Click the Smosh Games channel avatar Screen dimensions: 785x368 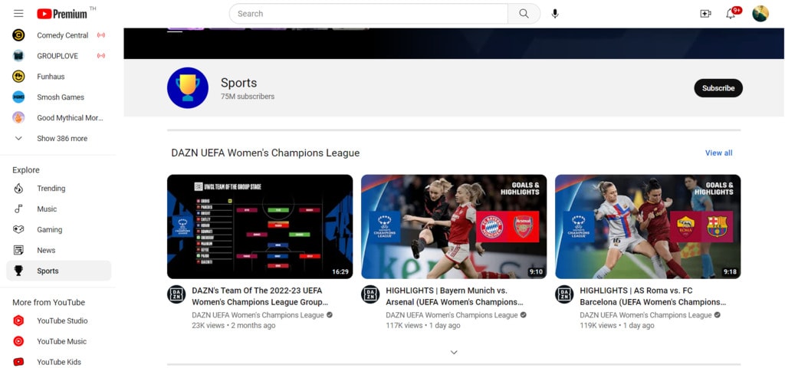18,97
